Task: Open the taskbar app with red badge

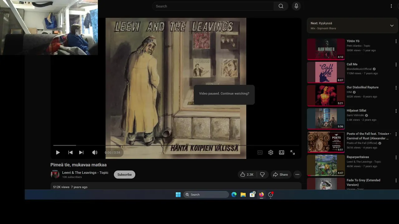Action: coord(271,195)
